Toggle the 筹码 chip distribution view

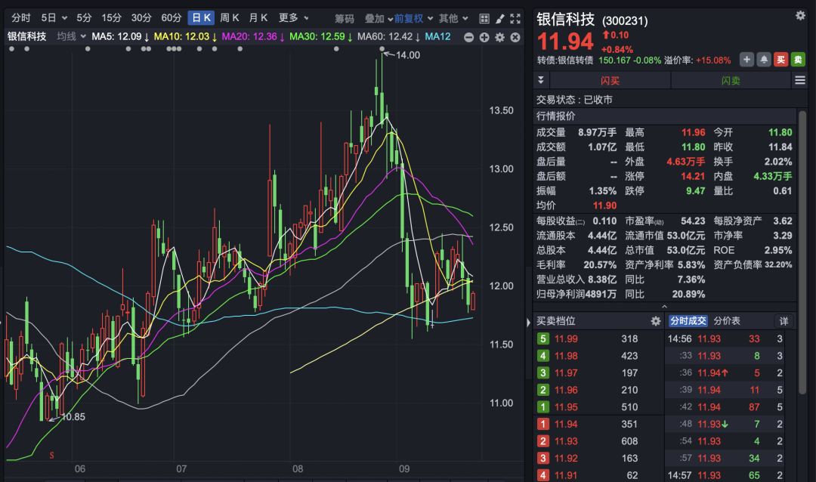(x=344, y=18)
